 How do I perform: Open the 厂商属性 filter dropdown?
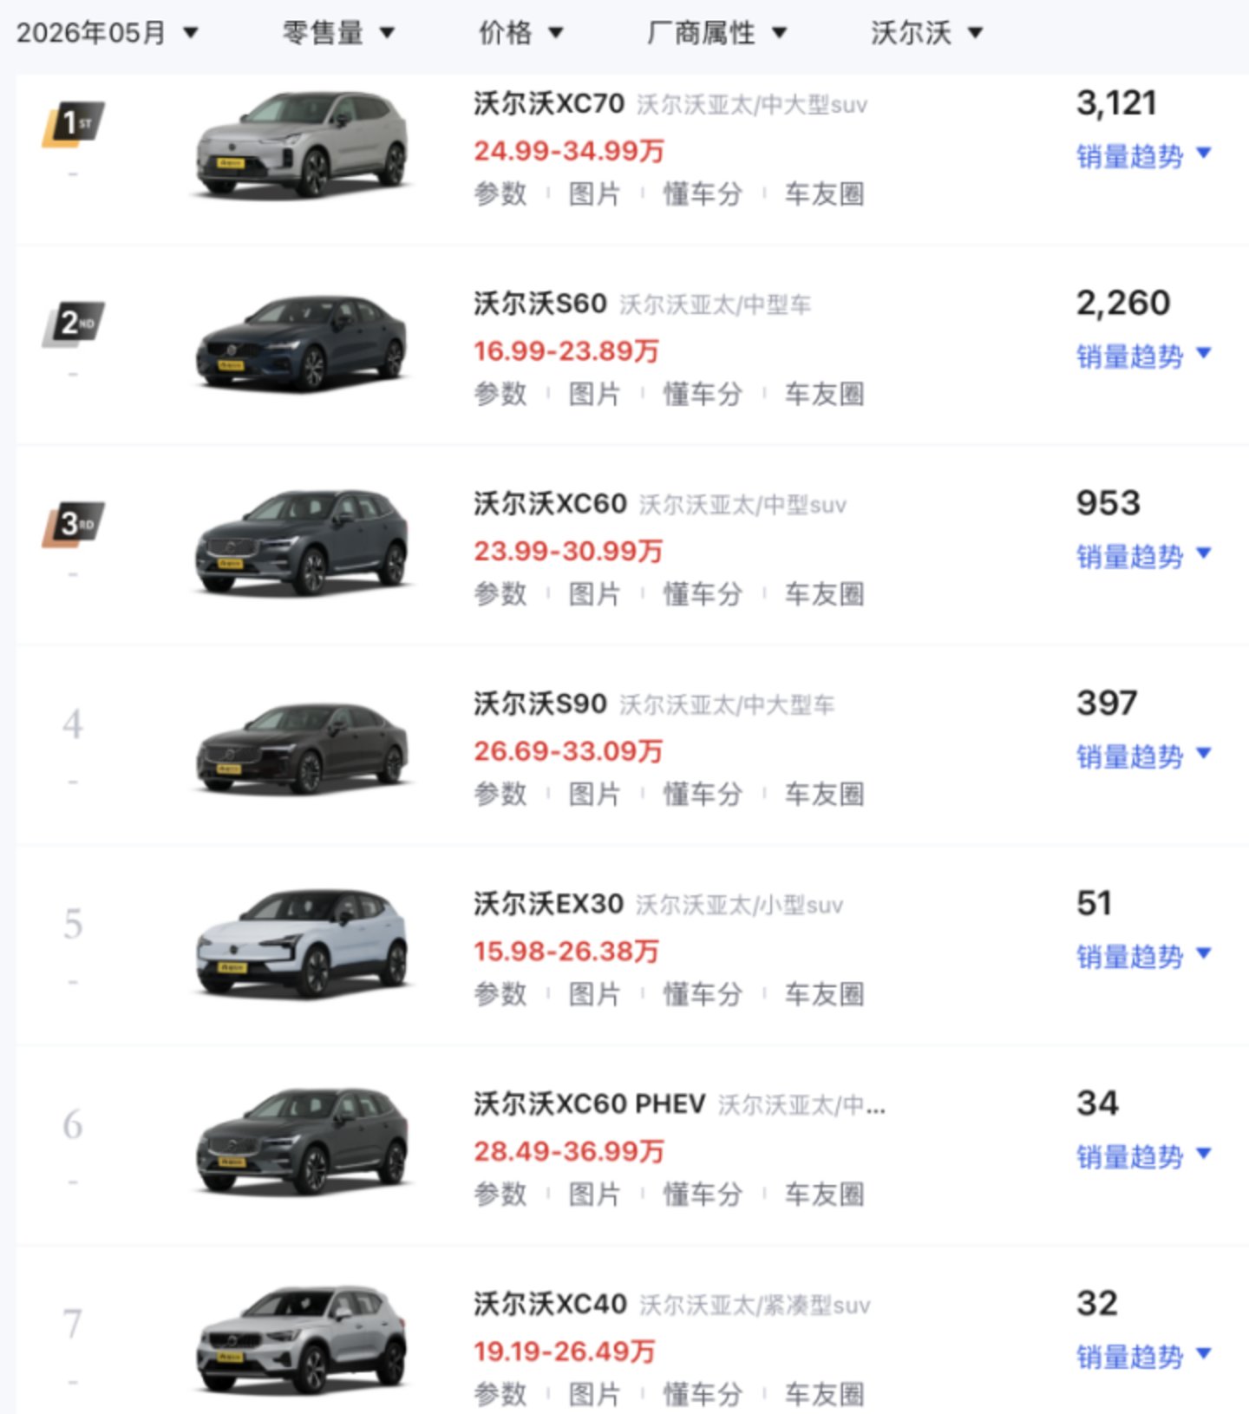716,33
